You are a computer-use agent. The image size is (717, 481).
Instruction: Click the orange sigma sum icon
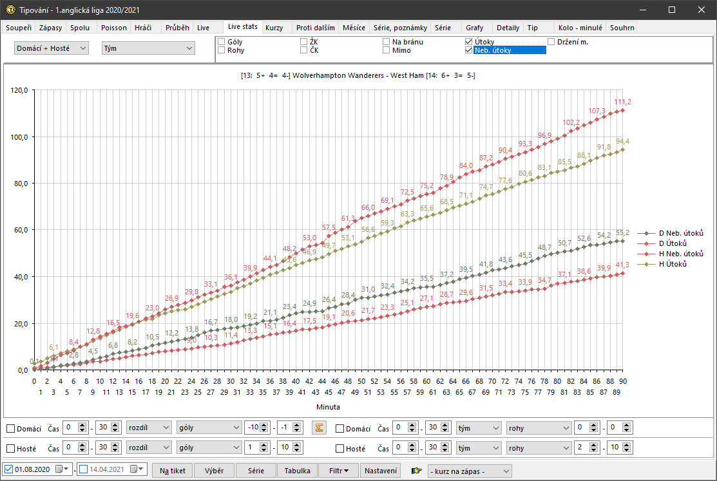pos(318,428)
